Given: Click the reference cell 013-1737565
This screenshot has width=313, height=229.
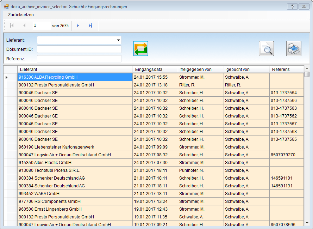Looking at the screenshot, I should (287, 139).
